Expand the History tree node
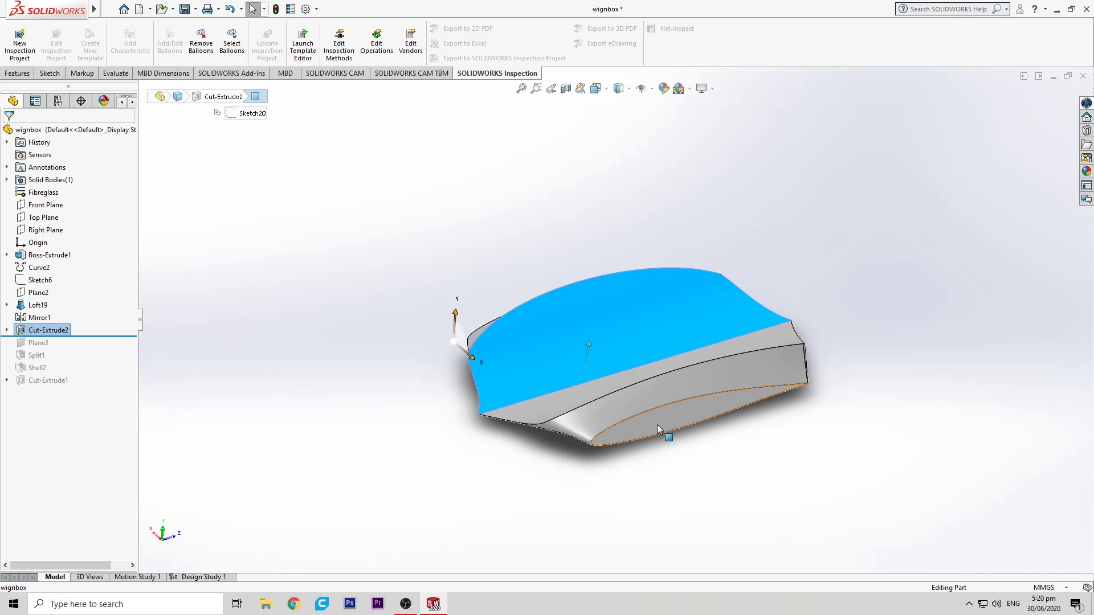Viewport: 1094px width, 615px height. tap(7, 142)
